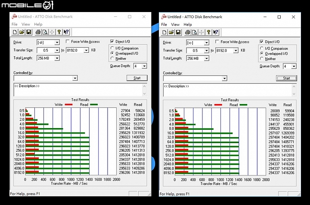
Task: Click green Read legend swatch in left window
Action: click(94, 104)
